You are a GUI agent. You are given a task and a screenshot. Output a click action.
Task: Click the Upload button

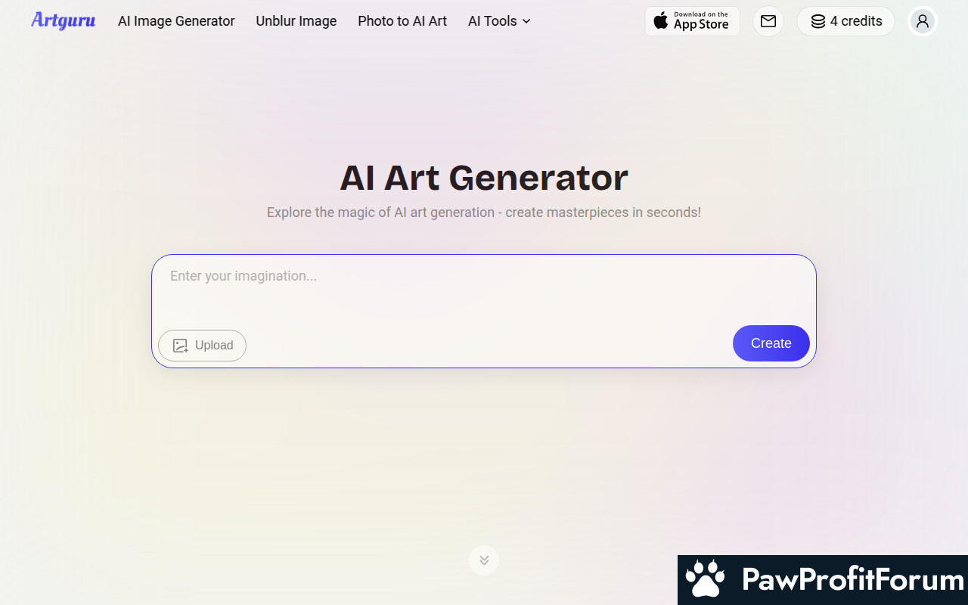click(202, 346)
